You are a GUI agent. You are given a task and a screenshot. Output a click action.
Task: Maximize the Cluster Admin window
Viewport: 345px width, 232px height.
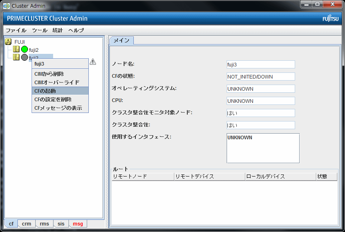coord(317,4)
